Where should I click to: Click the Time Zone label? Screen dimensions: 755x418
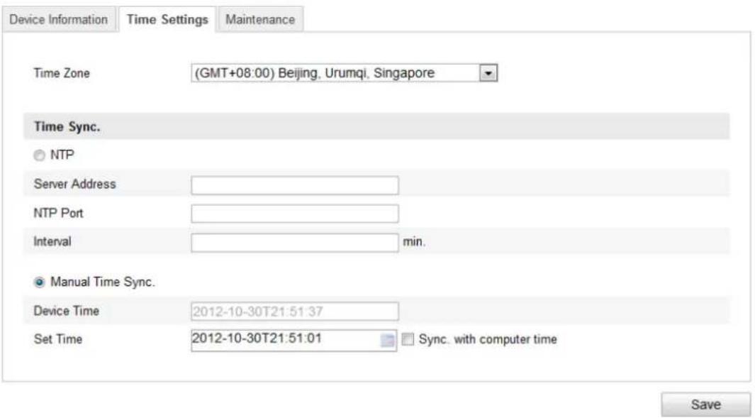(x=62, y=73)
